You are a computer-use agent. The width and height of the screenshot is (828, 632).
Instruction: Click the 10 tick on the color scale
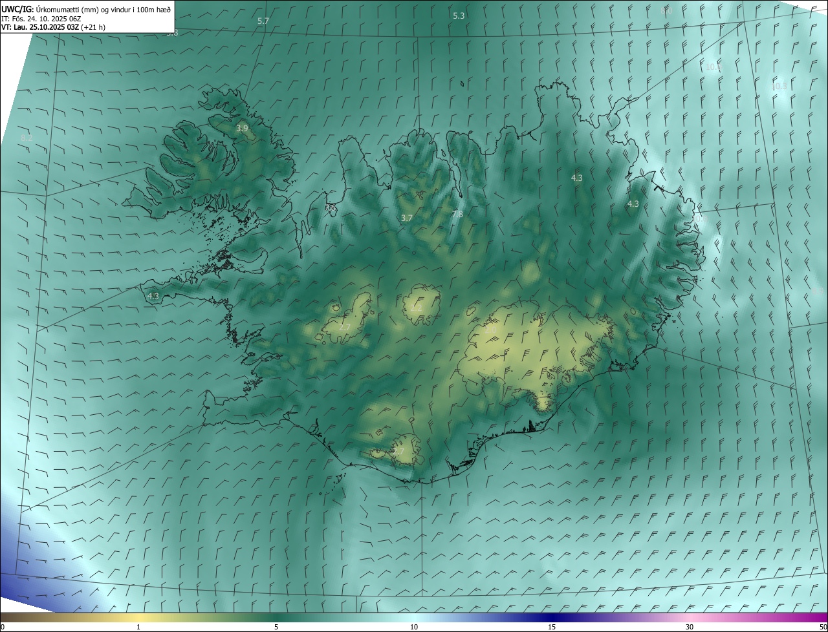coord(414,627)
